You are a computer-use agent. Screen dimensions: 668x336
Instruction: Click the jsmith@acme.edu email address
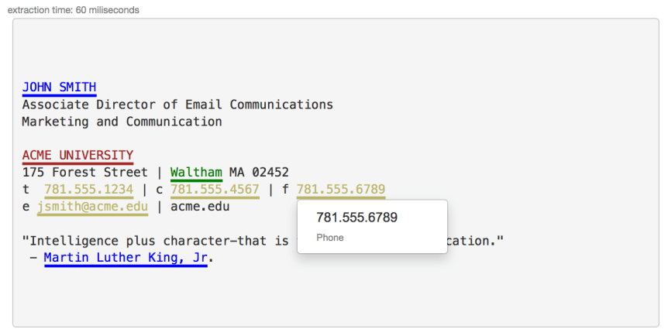[x=92, y=207]
